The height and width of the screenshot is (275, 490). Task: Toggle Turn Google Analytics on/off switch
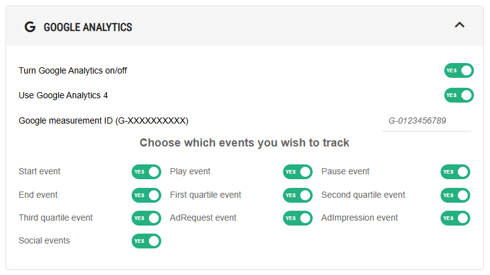tap(458, 70)
